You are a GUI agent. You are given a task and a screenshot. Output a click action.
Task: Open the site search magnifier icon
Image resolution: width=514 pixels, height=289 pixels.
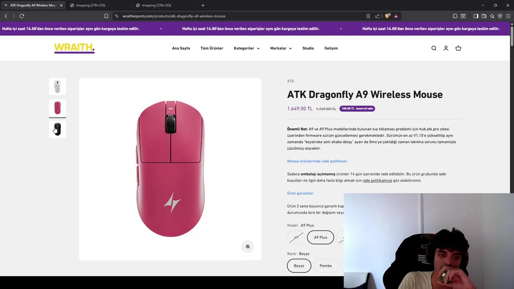(x=434, y=48)
